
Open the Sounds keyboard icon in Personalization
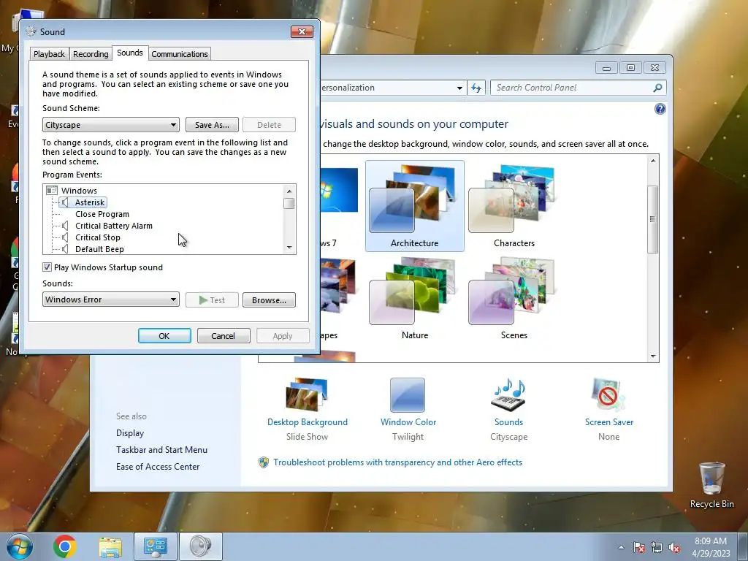click(508, 395)
